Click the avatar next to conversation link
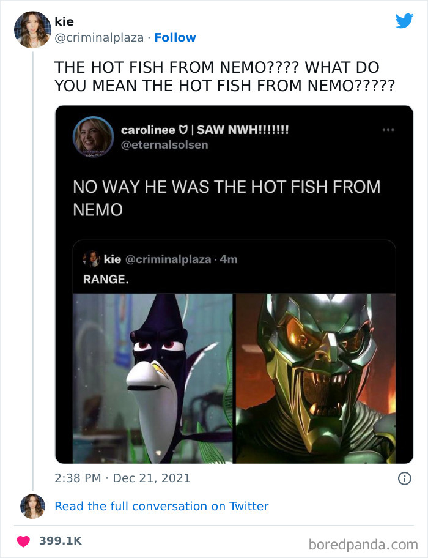 31,507
